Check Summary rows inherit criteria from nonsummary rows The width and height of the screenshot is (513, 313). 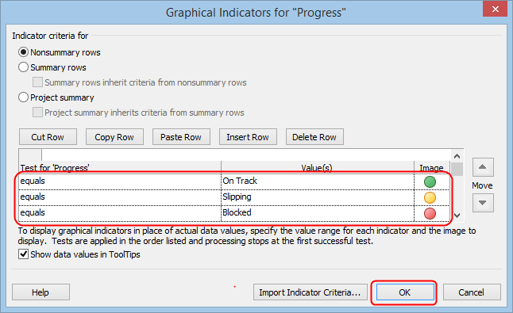tap(37, 82)
